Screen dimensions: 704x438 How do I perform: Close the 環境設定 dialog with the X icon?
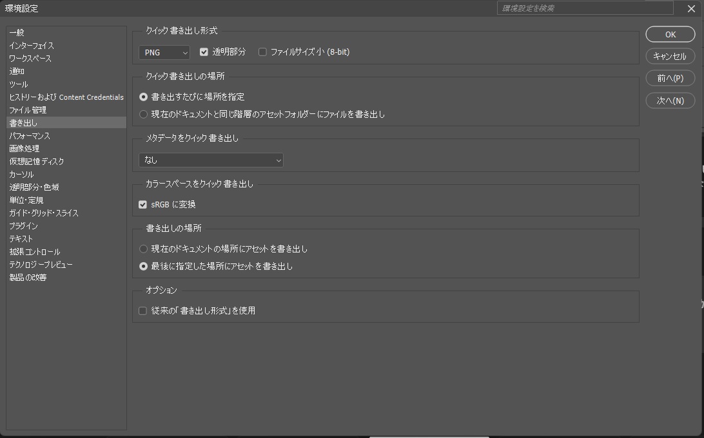click(x=691, y=8)
